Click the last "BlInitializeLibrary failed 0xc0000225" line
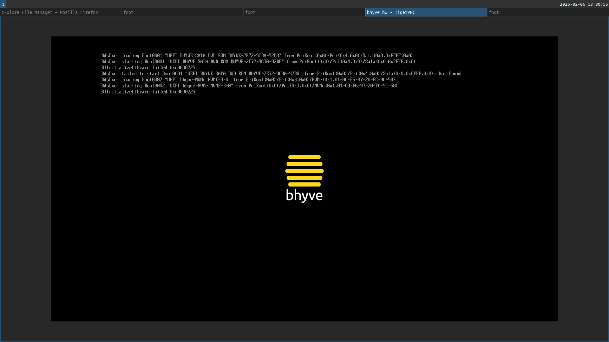This screenshot has width=609, height=342. pyautogui.click(x=148, y=92)
